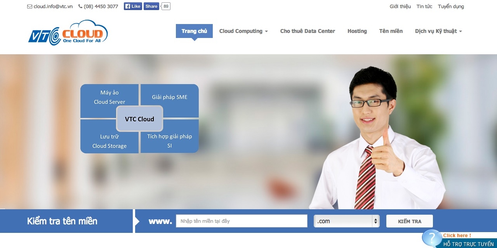Click the Facebook Share button
The image size is (497, 248).
tap(151, 6)
